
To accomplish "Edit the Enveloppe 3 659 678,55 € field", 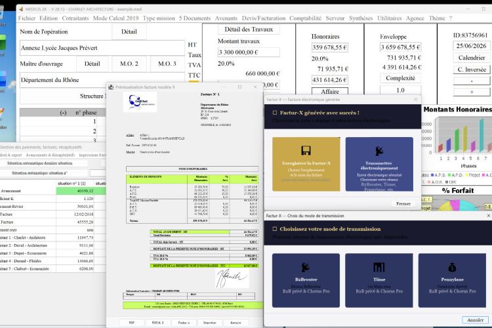I will click(x=400, y=47).
